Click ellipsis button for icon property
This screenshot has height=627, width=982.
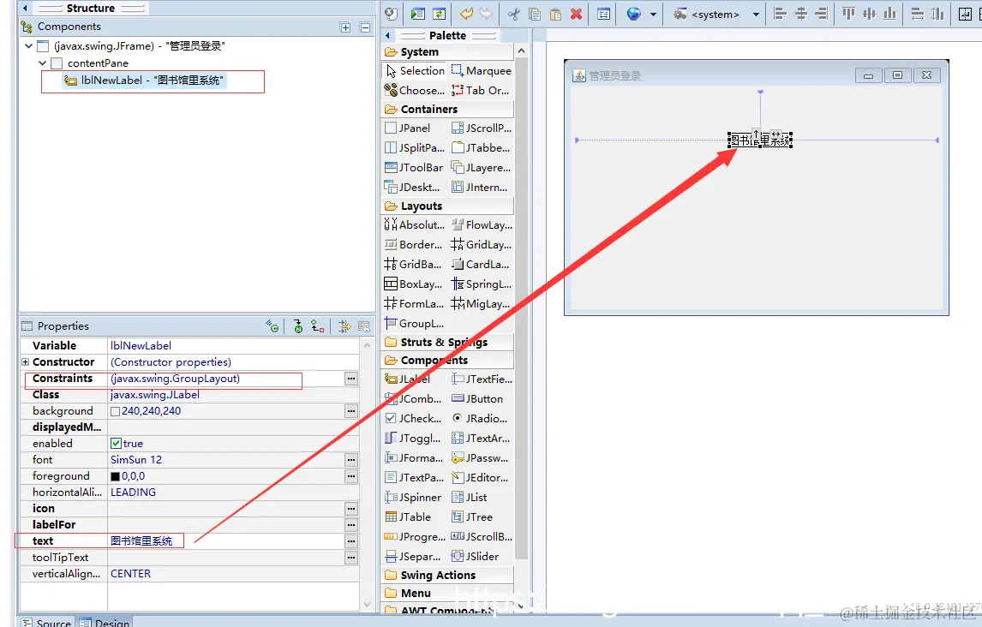(351, 509)
